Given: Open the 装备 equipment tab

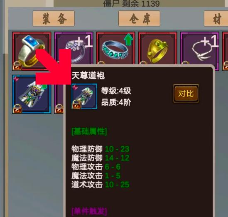Looking at the screenshot, I should (x=54, y=18).
